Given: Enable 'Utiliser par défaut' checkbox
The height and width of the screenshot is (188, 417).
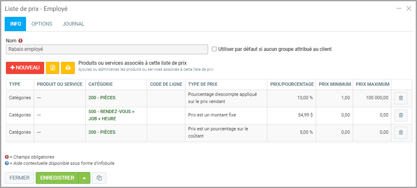Looking at the screenshot, I should [214, 49].
